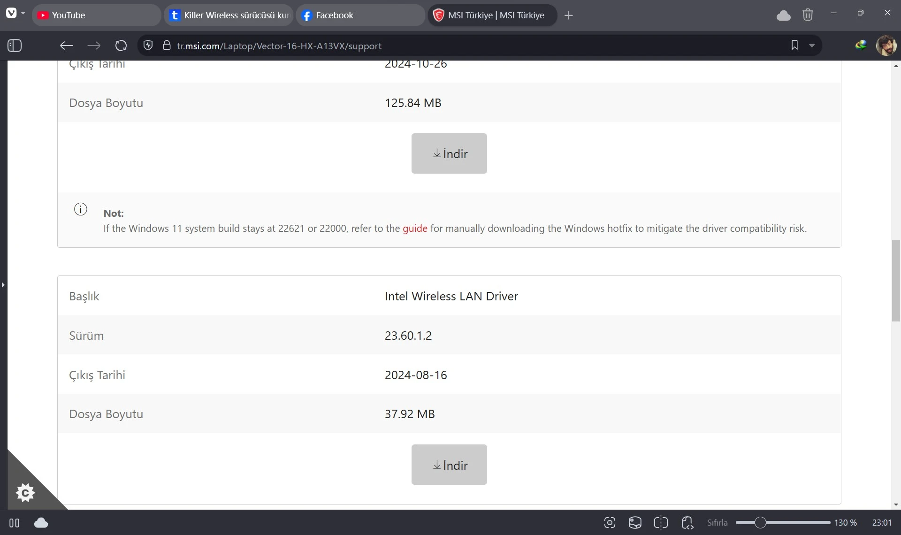Viewport: 901px width, 535px height.
Task: Open the Vivaldi main menu icon
Action: click(11, 13)
